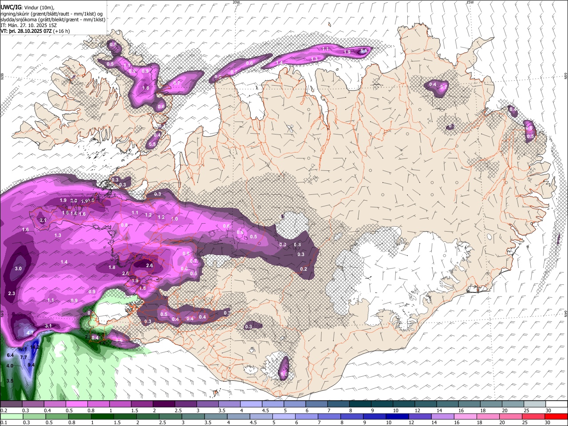Screen dimensions: 568x426
Task: Click the pale lavender 4 mm snow legend swatch
Action: point(251,404)
